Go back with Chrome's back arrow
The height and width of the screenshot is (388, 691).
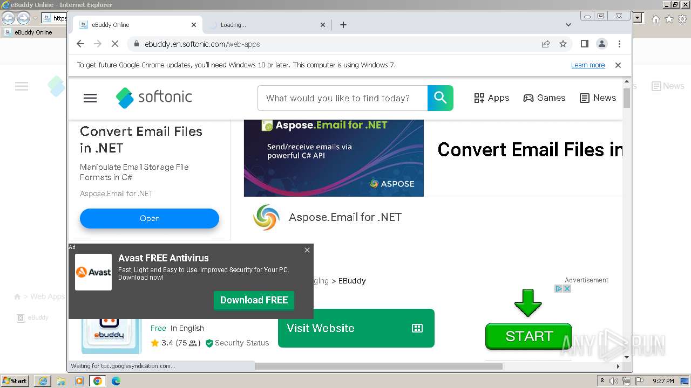(x=80, y=44)
